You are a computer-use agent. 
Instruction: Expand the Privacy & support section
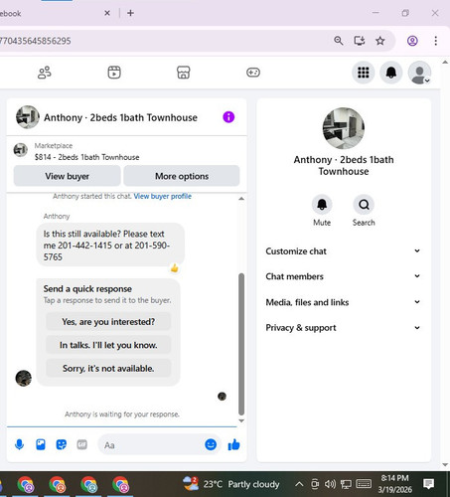[x=343, y=328]
